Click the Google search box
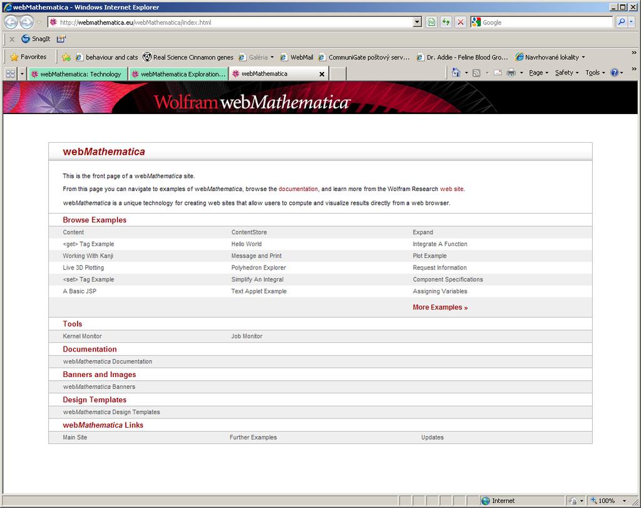 coord(546,23)
